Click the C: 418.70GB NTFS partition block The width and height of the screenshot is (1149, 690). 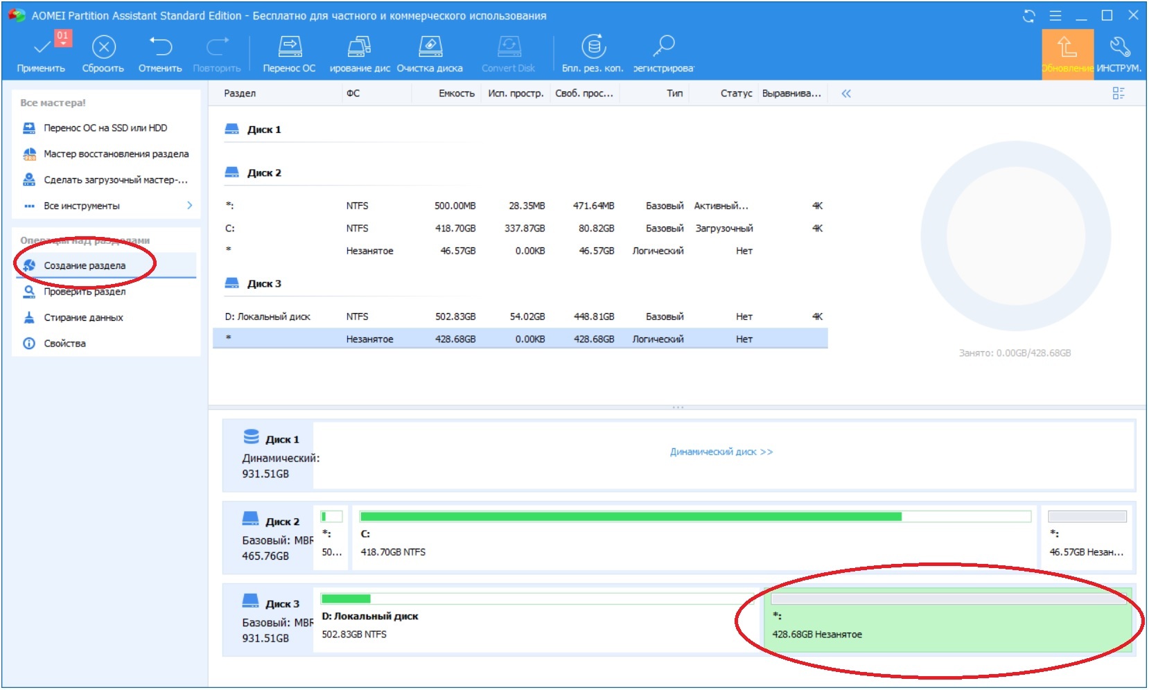point(694,538)
